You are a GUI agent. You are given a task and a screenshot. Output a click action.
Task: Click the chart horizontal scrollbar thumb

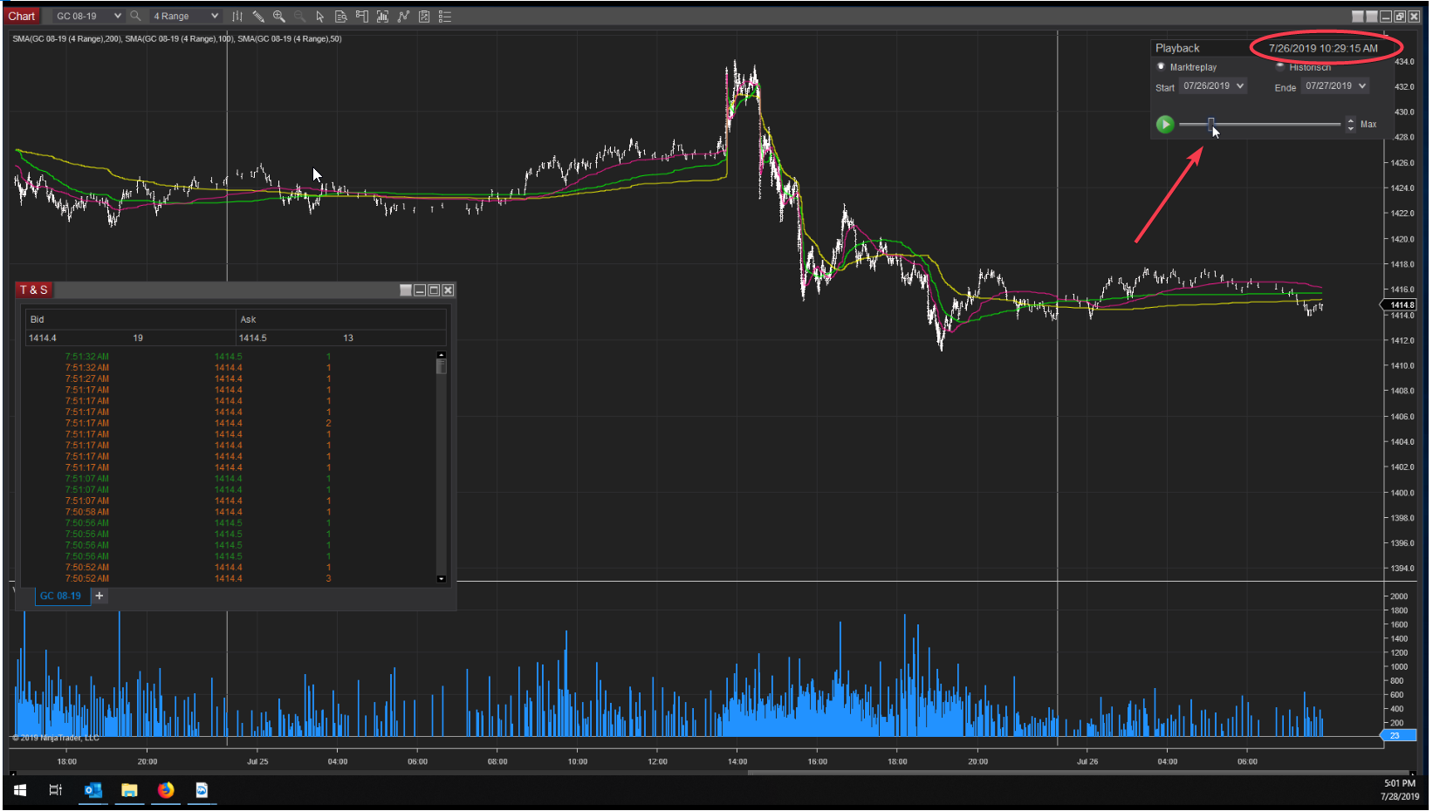(1079, 773)
